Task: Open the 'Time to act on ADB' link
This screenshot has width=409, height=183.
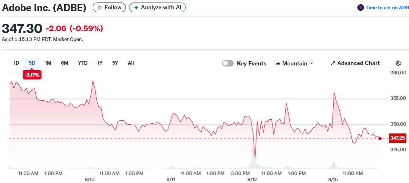Action: tap(387, 8)
